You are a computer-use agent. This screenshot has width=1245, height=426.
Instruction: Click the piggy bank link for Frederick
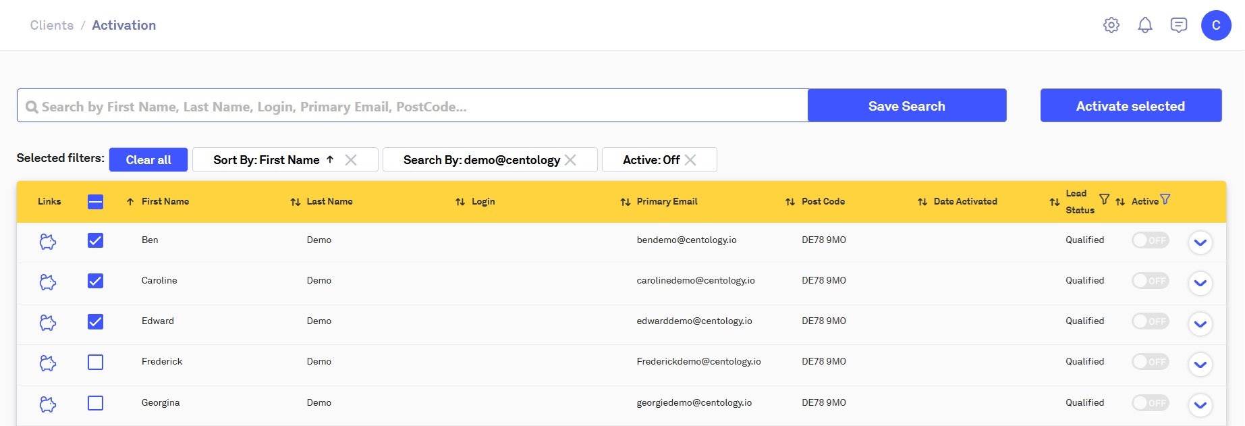47,363
